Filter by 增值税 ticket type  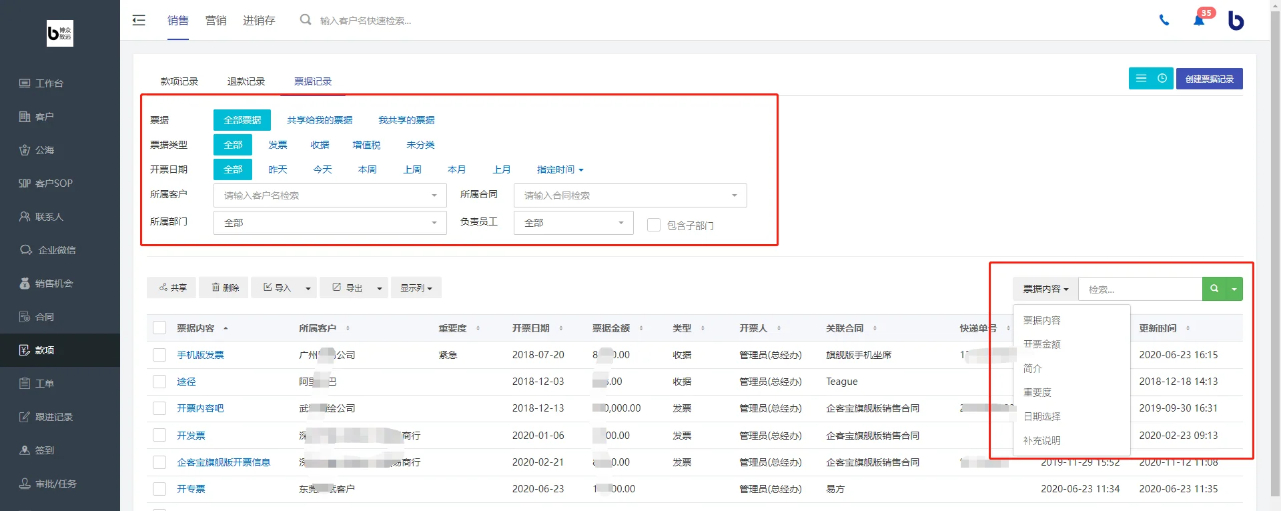click(x=366, y=145)
